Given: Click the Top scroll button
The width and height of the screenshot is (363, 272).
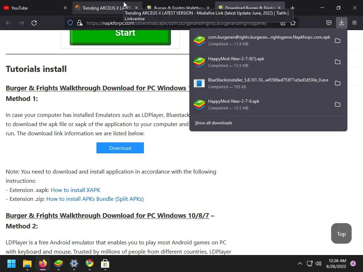Looking at the screenshot, I should click(341, 234).
